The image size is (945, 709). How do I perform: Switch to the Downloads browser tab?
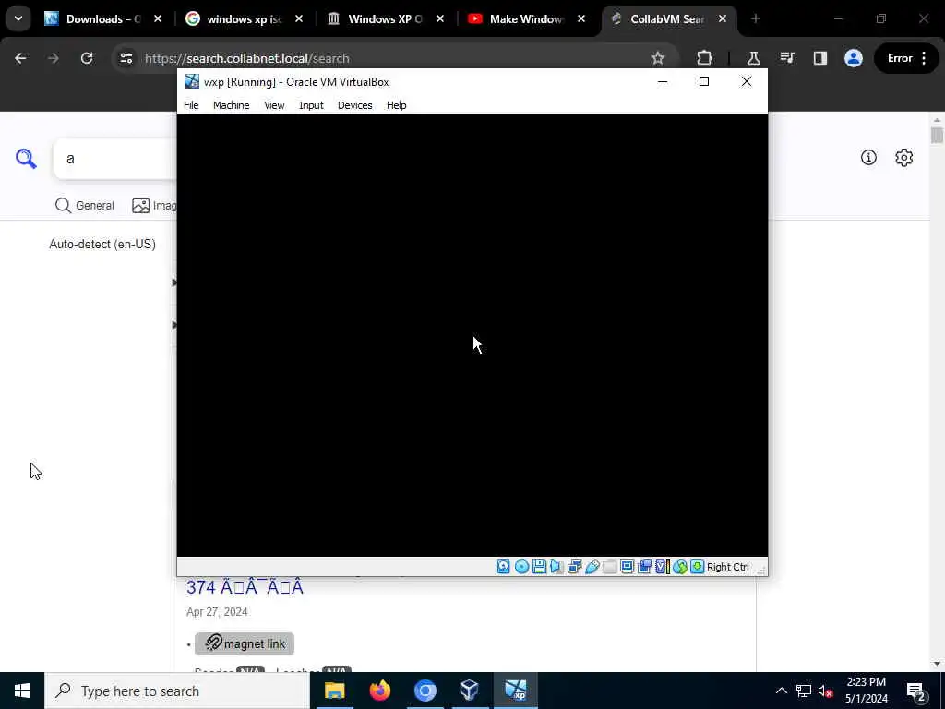[x=103, y=19]
